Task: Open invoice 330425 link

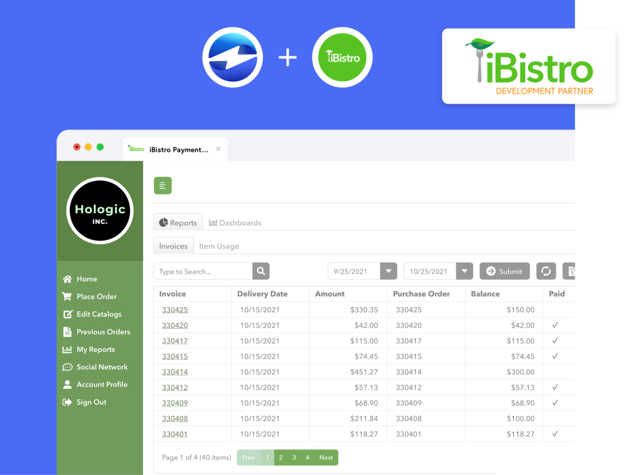Action: coord(175,310)
